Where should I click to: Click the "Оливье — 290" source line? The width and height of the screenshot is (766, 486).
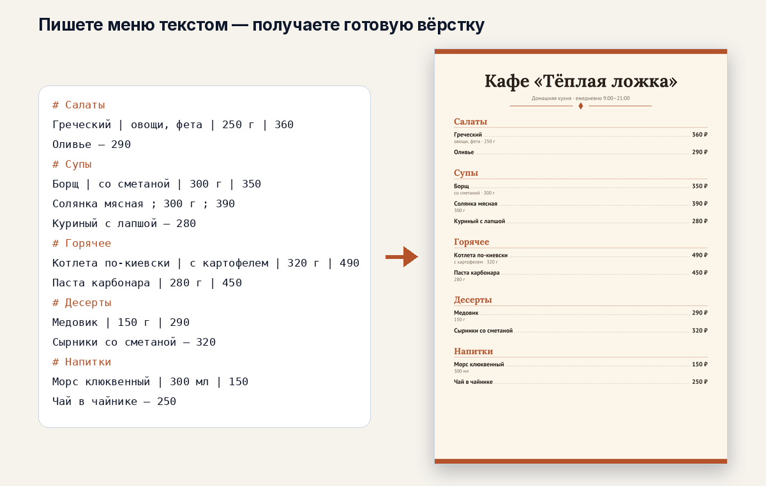pos(91,144)
